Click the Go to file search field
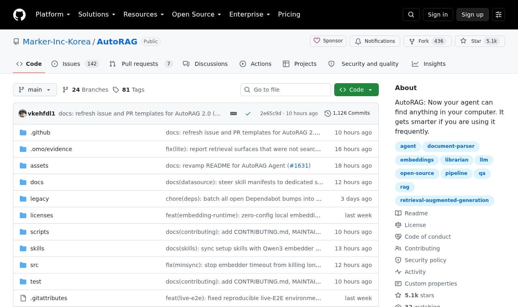Screen dimensions: 518x307 (x=286, y=90)
